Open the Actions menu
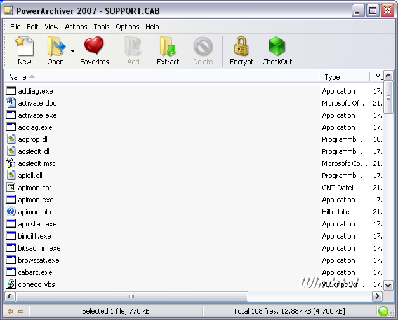 point(76,27)
